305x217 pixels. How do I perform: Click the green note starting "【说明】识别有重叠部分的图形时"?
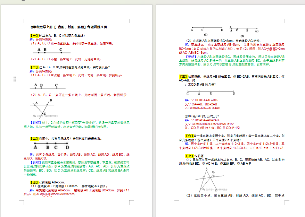77,168
